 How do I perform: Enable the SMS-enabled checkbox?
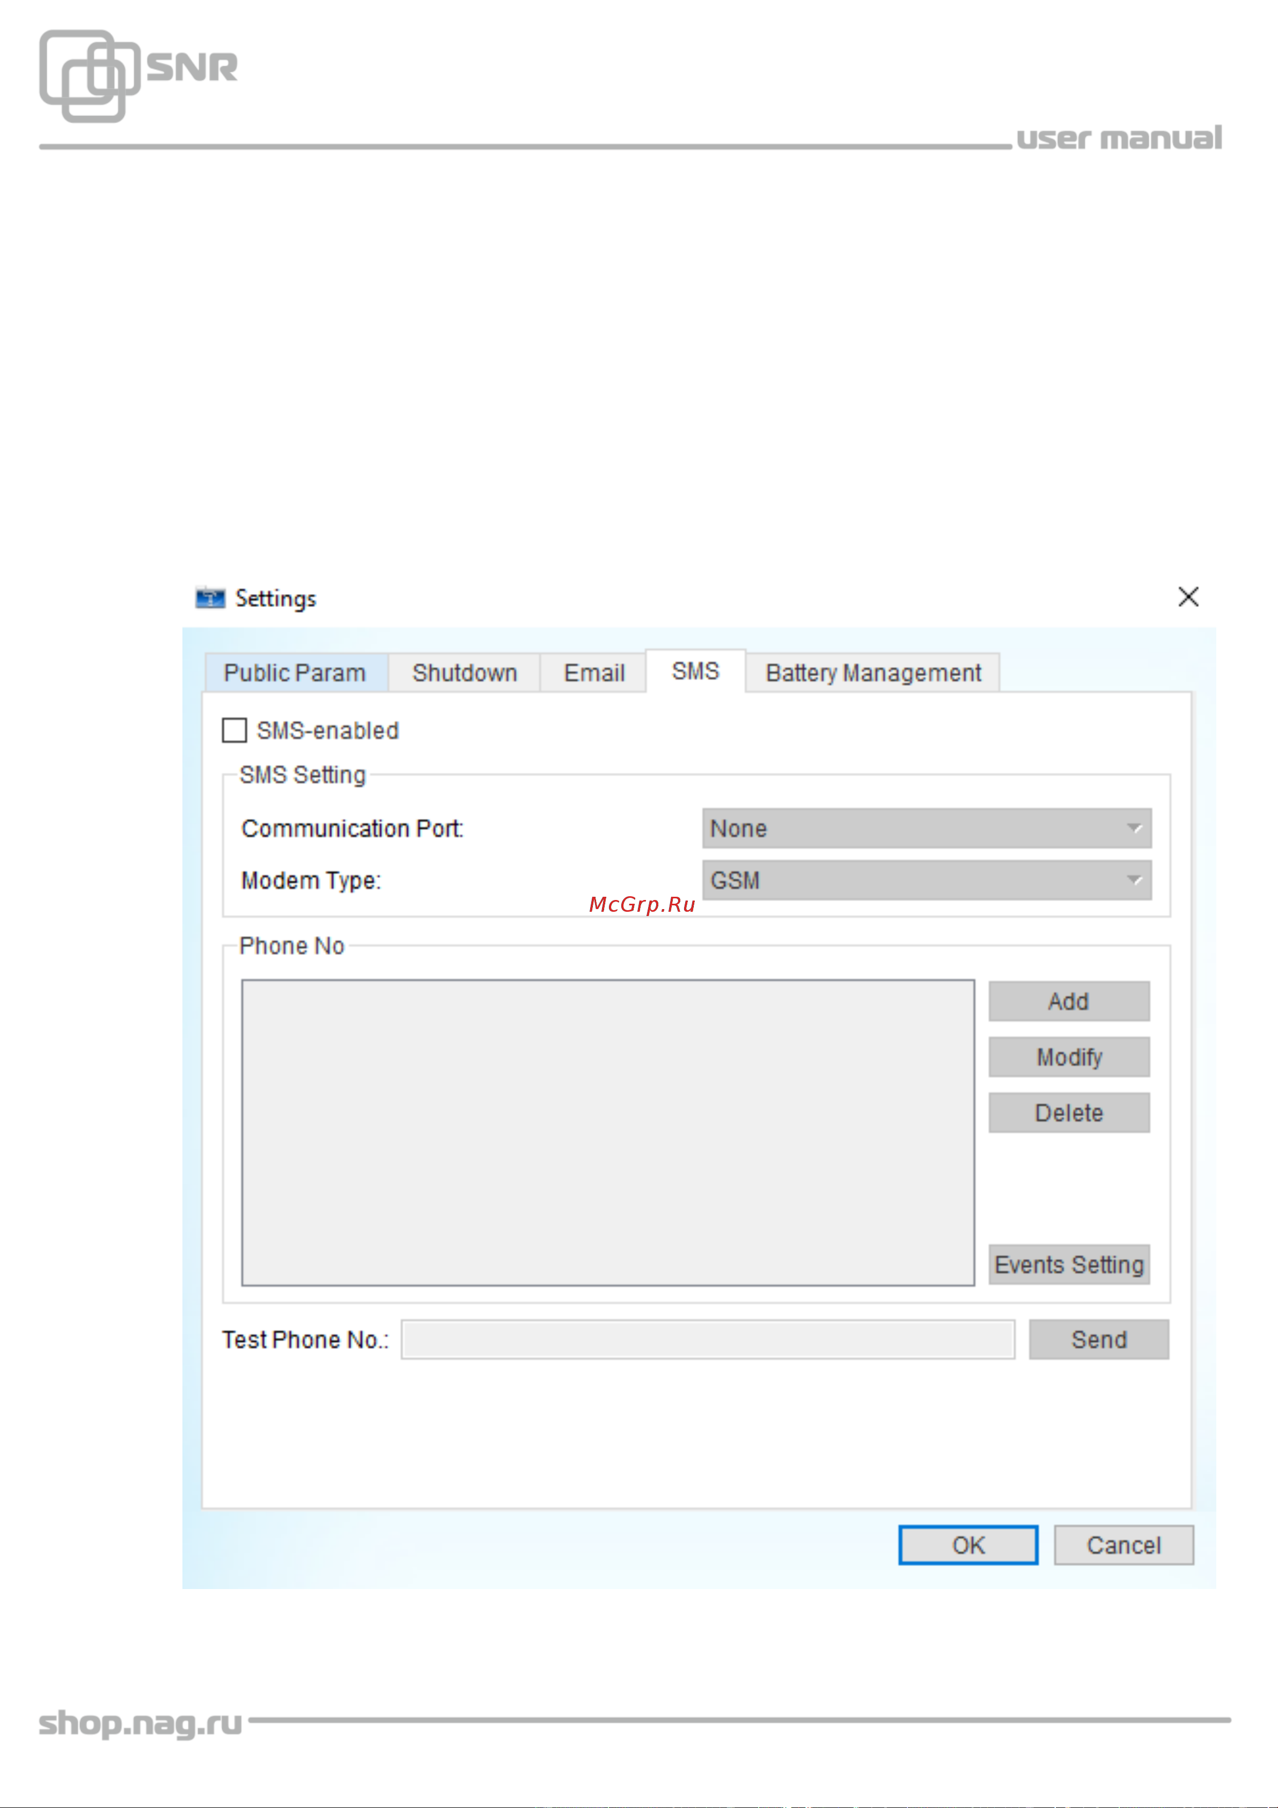234,730
